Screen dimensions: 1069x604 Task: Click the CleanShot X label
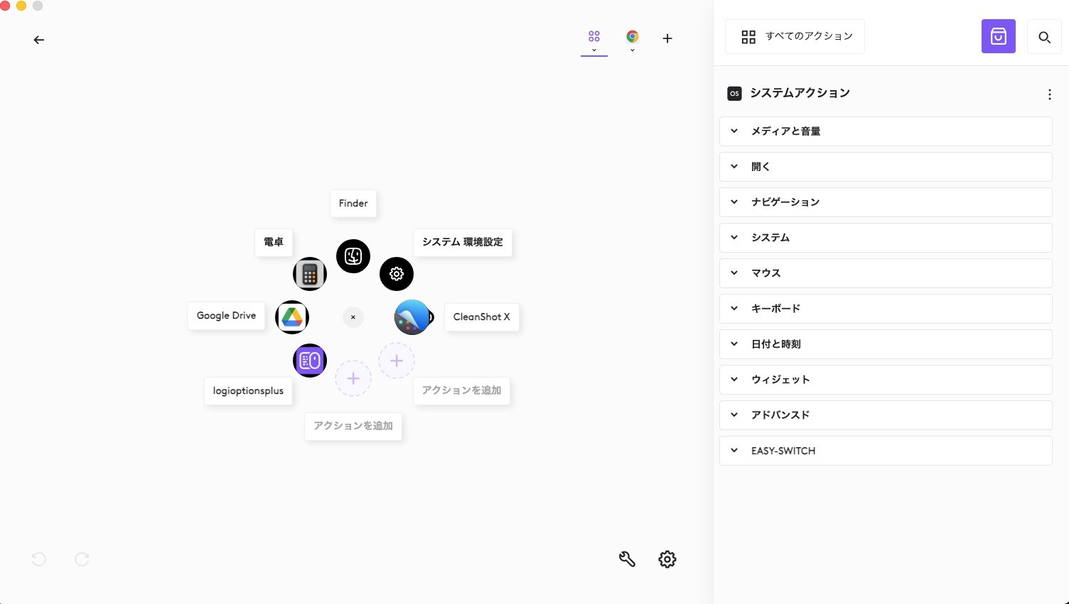point(482,317)
